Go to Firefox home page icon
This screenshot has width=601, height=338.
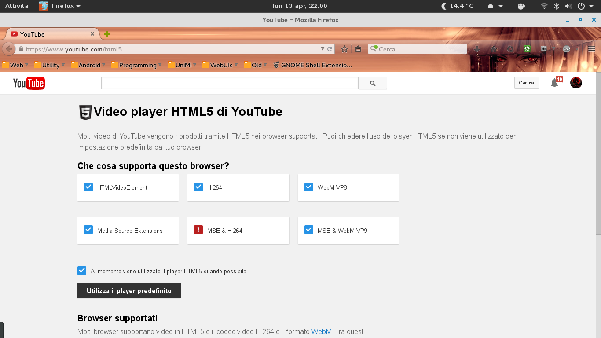(x=494, y=49)
